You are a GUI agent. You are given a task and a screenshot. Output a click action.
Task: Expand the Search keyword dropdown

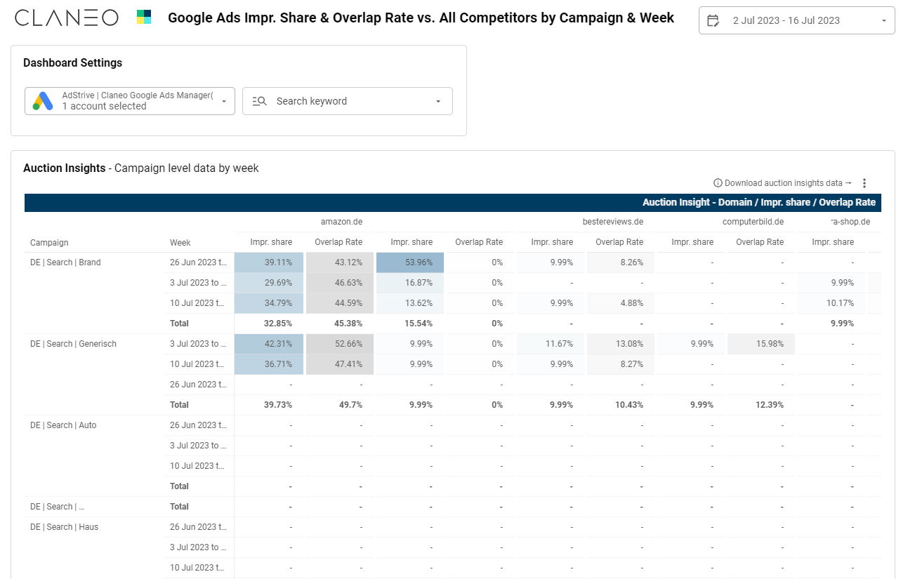pyautogui.click(x=438, y=101)
